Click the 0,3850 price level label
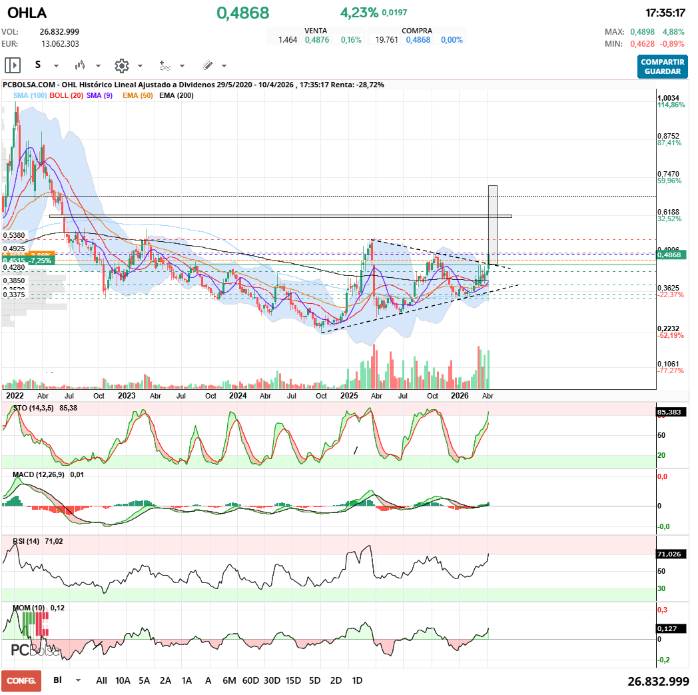The width and height of the screenshot is (698, 695). click(x=14, y=281)
